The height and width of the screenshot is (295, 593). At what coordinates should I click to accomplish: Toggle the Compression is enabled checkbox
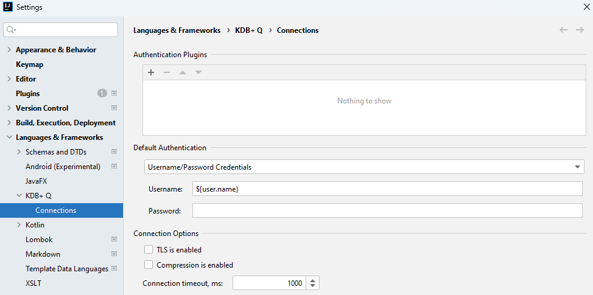149,265
